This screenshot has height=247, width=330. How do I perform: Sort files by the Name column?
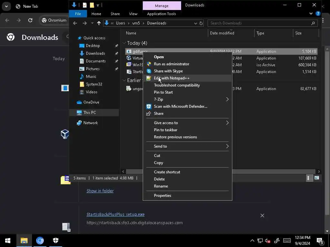click(x=131, y=33)
